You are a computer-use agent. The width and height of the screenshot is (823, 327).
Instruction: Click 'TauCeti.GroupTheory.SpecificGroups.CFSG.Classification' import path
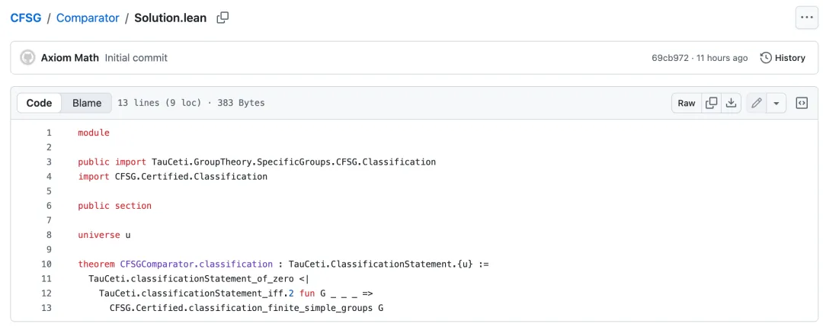tap(294, 162)
